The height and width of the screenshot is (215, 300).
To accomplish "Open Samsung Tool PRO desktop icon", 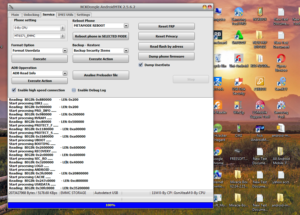I will pyautogui.click(x=239, y=16).
